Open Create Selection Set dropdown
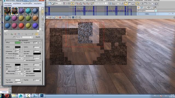Screen dimensions: 175x98 coord(101,3)
